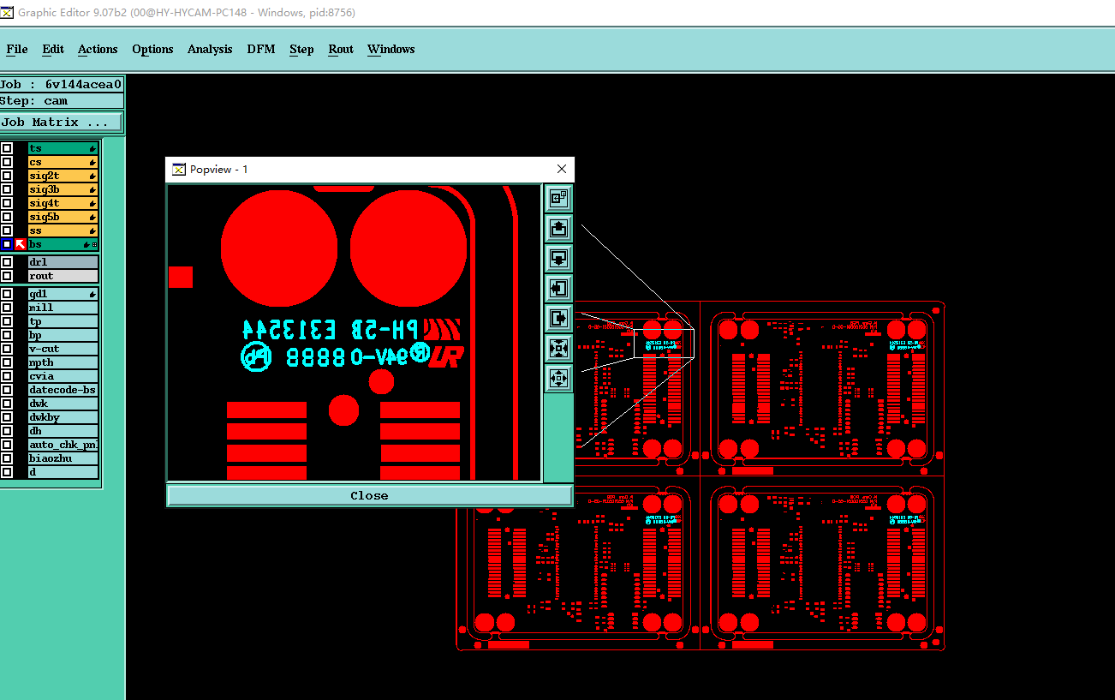Viewport: 1115px width, 700px height.
Task: Click the red arrow work-layer icon on bs row
Action: click(21, 244)
